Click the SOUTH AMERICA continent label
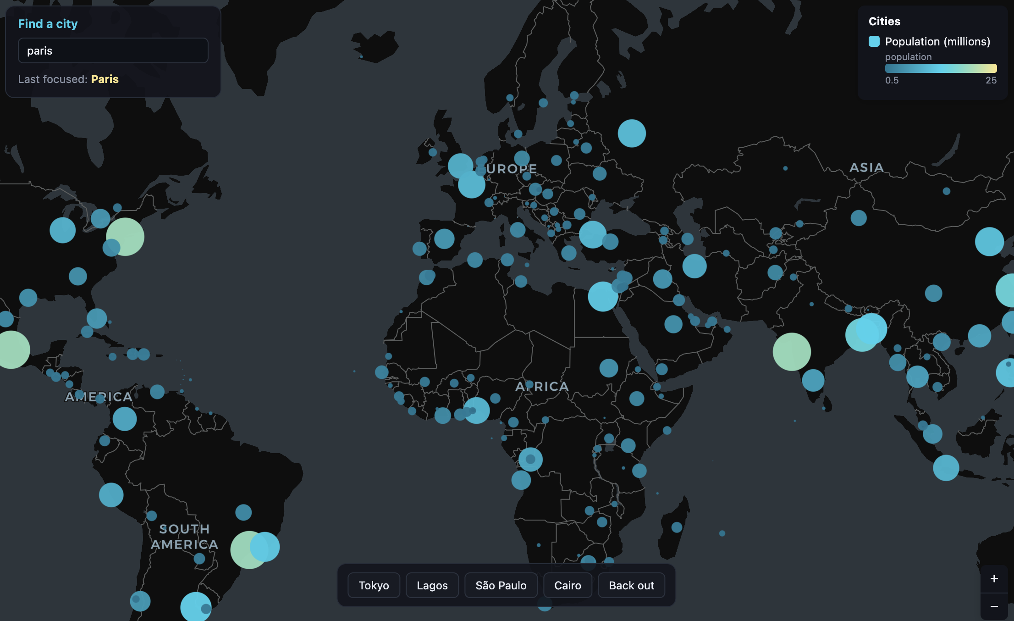Viewport: 1014px width, 621px height. [x=184, y=537]
